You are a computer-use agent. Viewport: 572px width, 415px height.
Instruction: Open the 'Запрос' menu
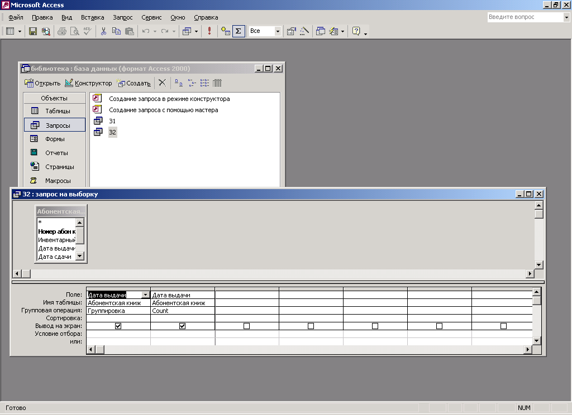click(122, 17)
